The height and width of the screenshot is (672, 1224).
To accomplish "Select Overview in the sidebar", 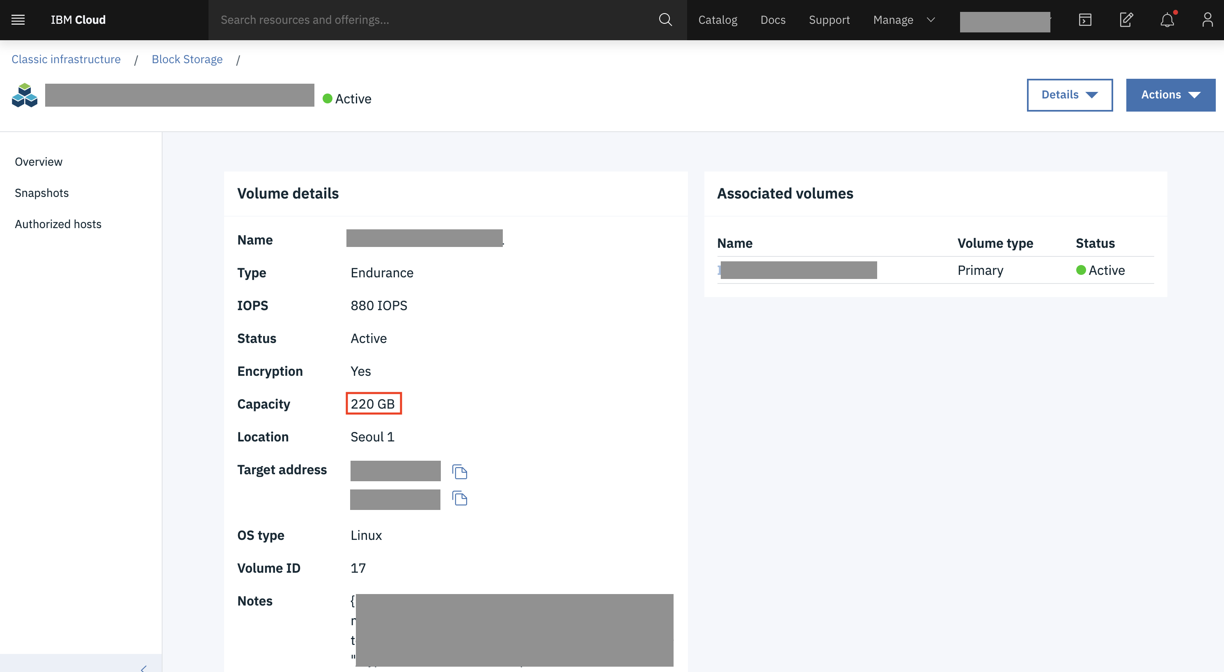I will 39,162.
